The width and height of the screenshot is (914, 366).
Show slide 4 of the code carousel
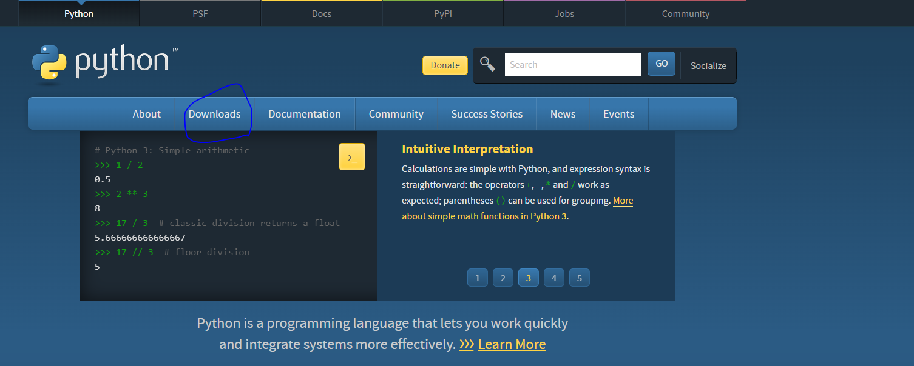554,278
